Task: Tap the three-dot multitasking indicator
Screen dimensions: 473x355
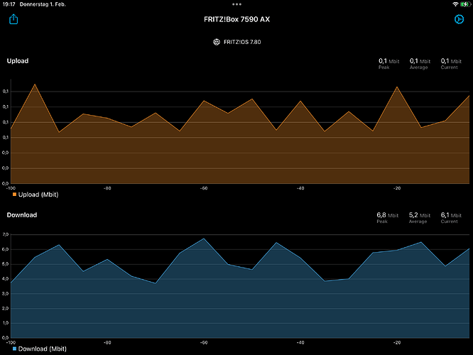Action: pyautogui.click(x=236, y=4)
